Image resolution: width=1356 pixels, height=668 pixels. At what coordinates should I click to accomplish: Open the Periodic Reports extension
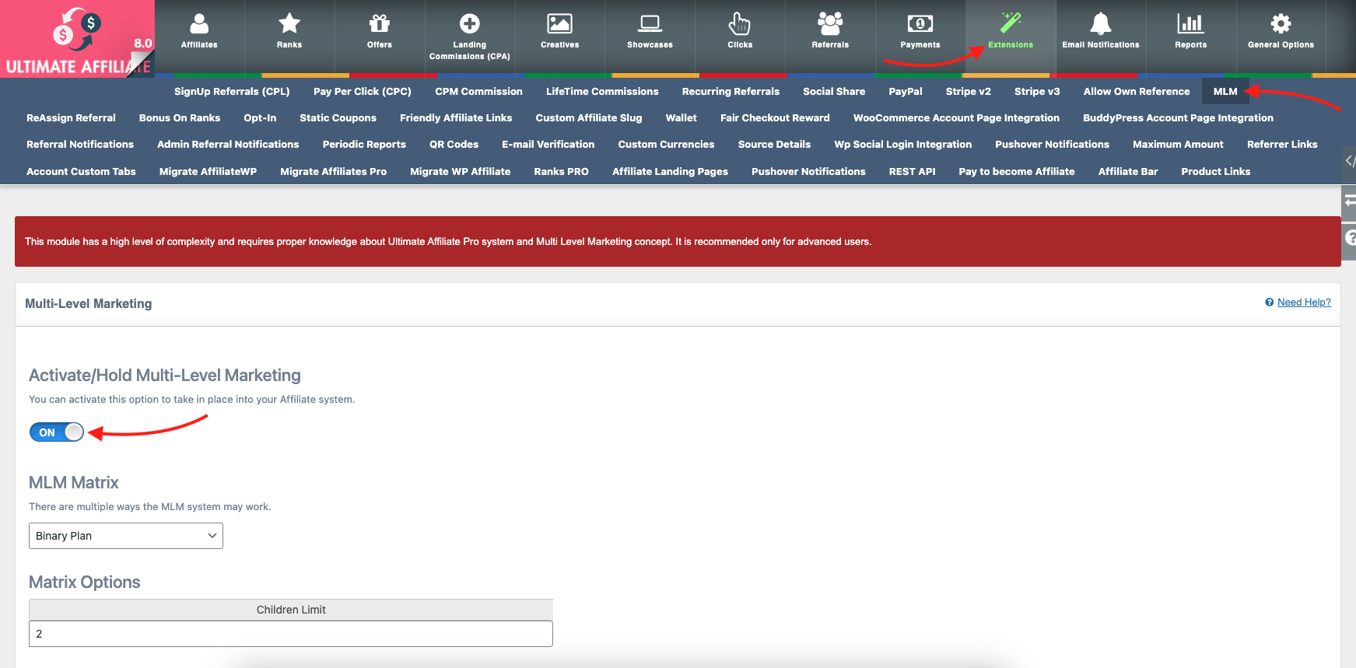click(364, 145)
